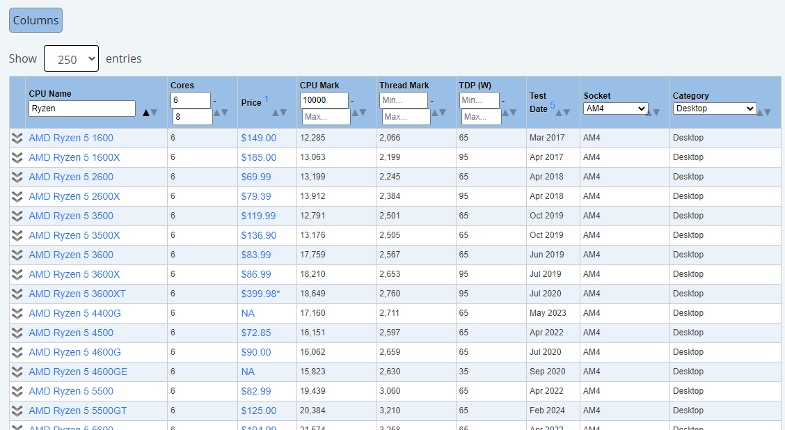Expand details for AMD Ryzen 5 3500X row

pyautogui.click(x=17, y=236)
